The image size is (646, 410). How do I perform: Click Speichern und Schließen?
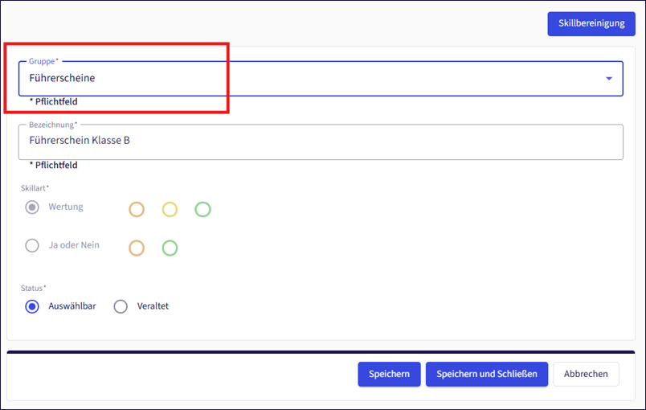click(486, 374)
